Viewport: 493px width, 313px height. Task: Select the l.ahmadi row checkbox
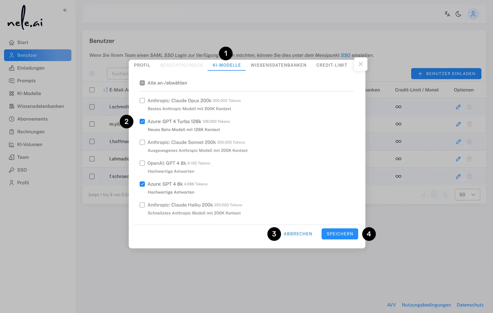click(92, 159)
